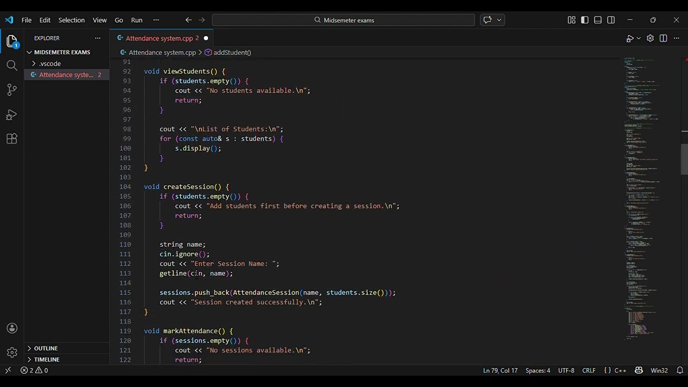Run the C++ file with play button
The image size is (688, 387).
[x=629, y=38]
